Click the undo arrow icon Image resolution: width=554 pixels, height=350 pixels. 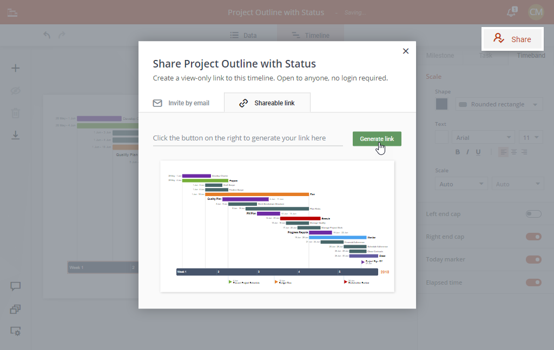(47, 35)
